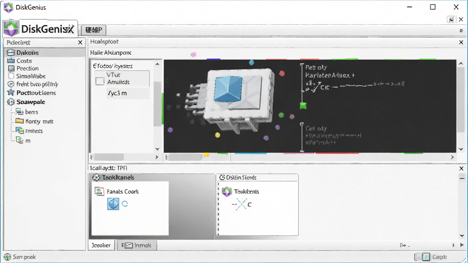Click the blue dot above the chip model

tap(252, 62)
